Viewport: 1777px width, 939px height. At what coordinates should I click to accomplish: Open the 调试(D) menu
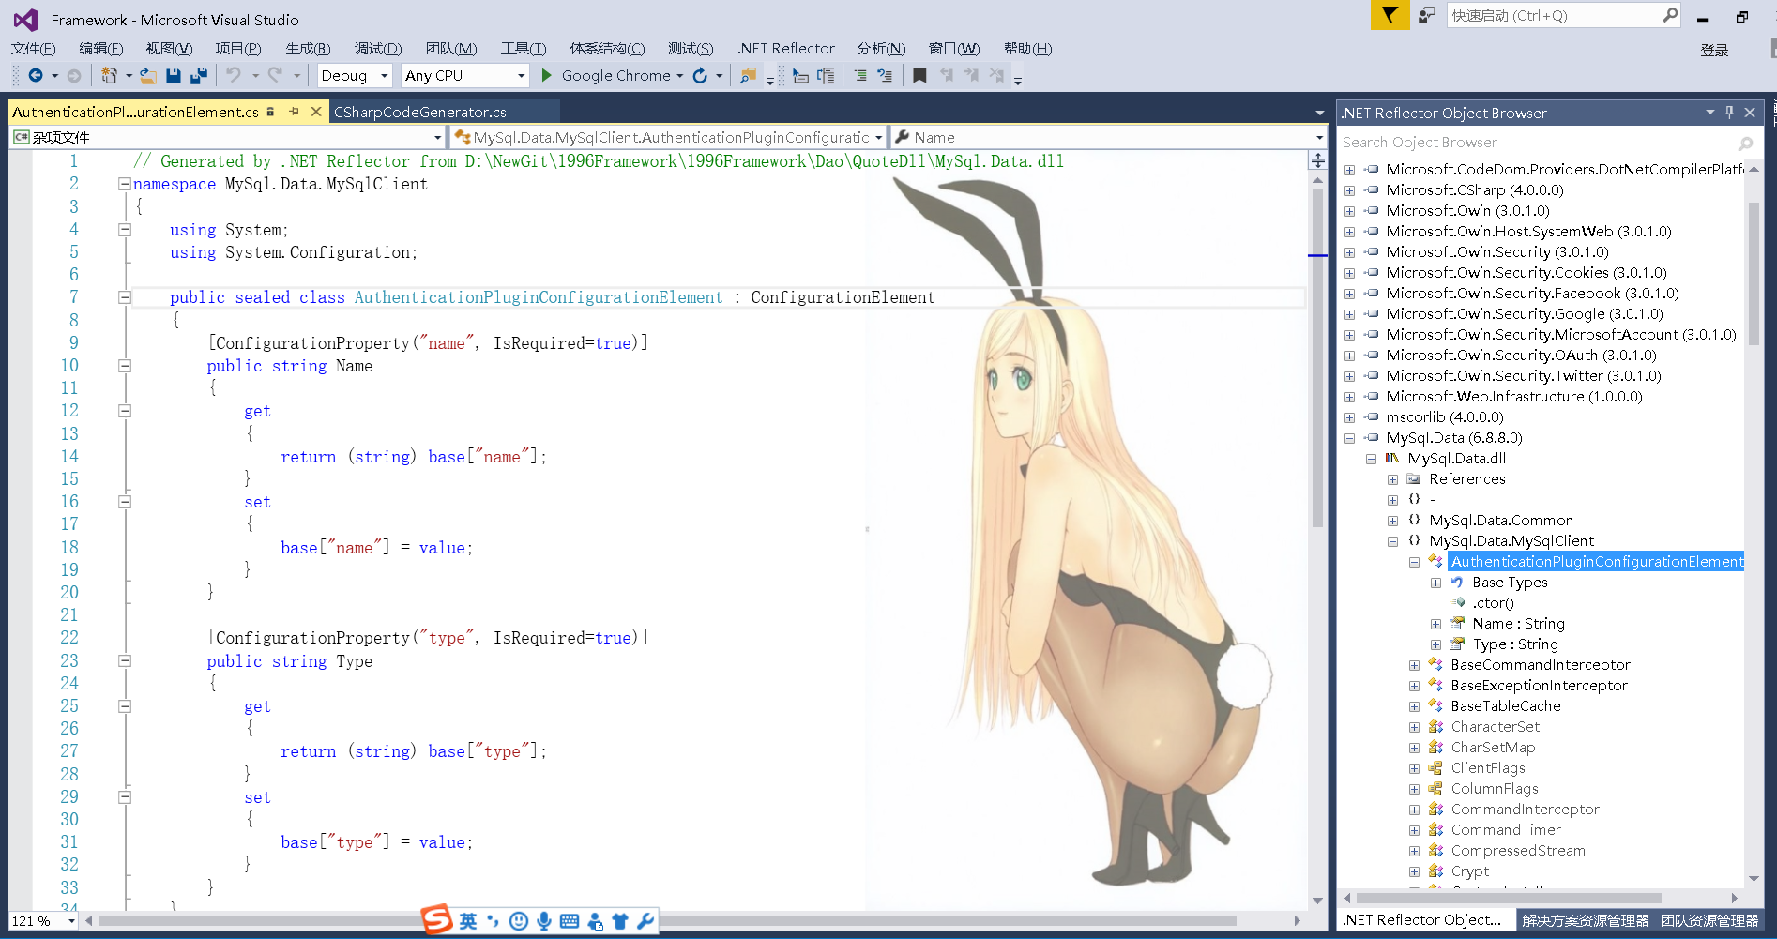(378, 49)
